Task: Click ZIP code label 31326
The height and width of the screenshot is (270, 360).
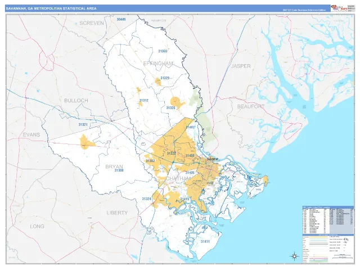Action: [171, 107]
